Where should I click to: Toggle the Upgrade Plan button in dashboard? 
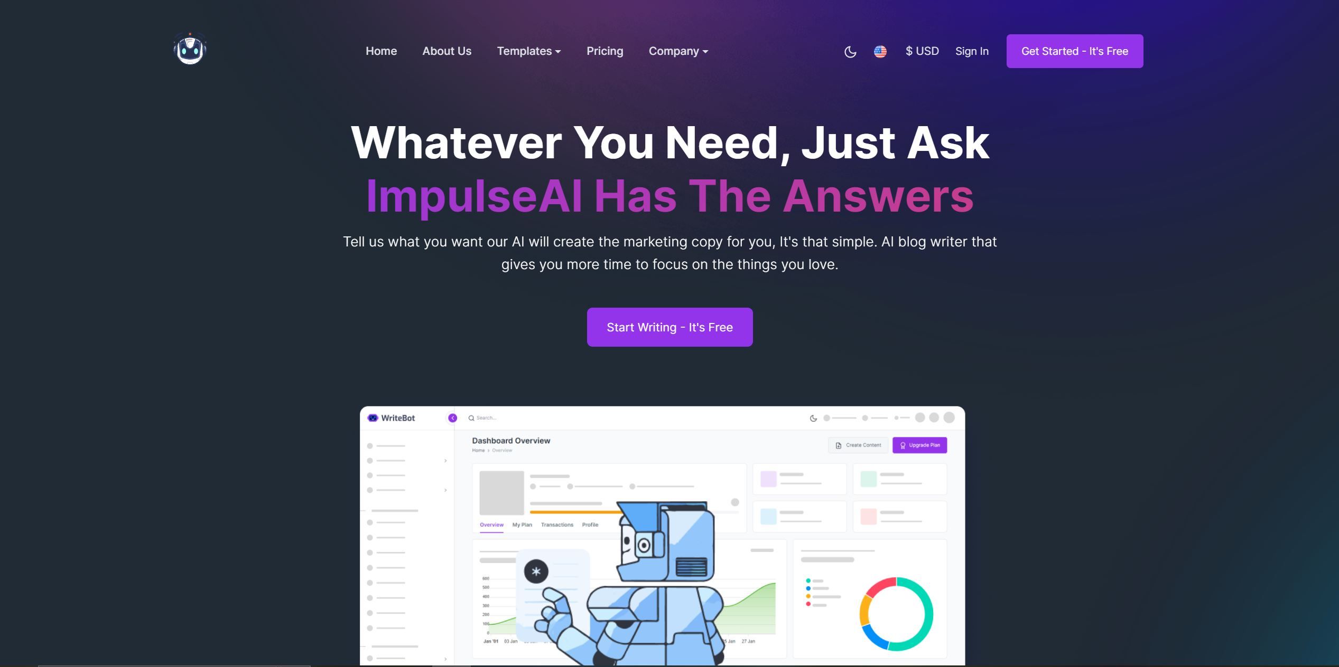click(920, 444)
